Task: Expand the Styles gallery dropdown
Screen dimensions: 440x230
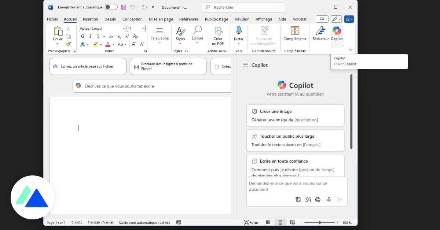Action: click(x=180, y=43)
